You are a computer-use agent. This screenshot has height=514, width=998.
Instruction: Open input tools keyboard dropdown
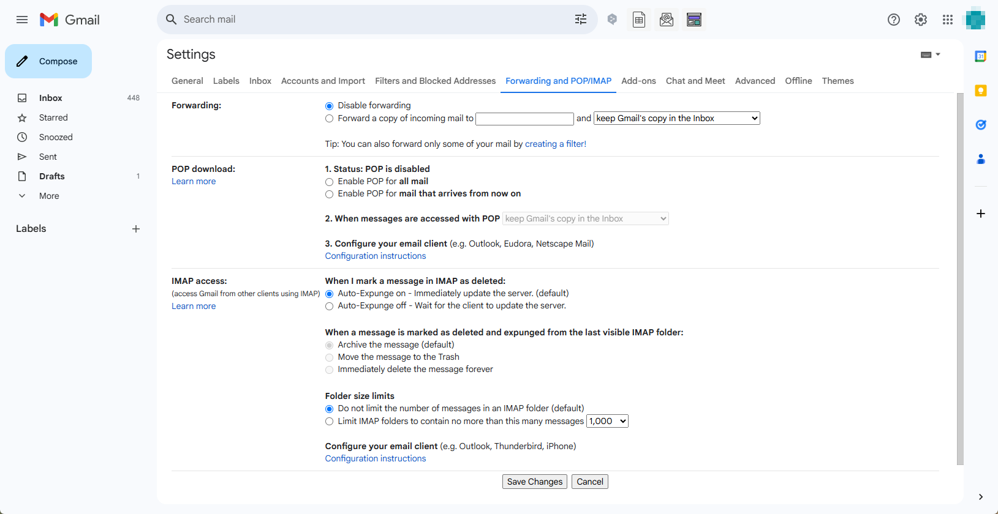pos(930,54)
